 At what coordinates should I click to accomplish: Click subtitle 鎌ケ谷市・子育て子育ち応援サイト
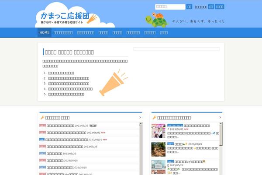62,22
